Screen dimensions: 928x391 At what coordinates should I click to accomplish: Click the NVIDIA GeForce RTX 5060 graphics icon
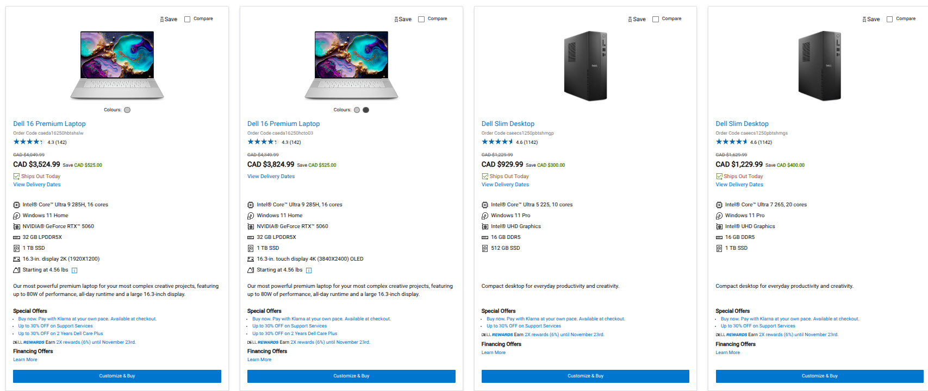[x=16, y=226]
